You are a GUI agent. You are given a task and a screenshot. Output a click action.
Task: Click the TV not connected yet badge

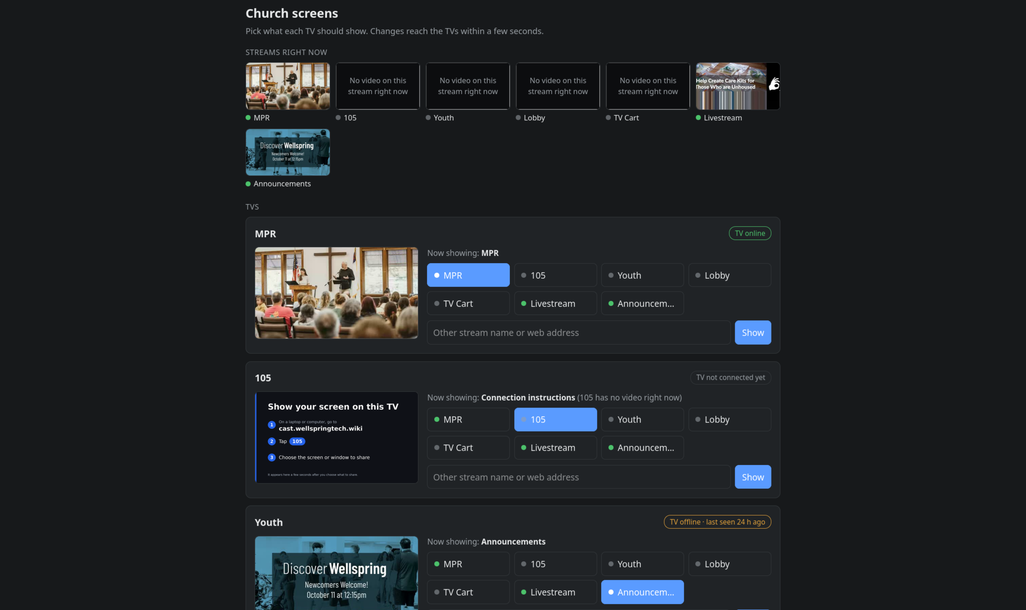(730, 377)
